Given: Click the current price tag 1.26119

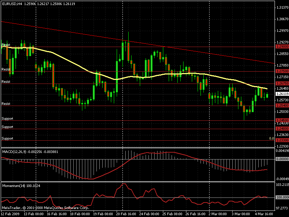Looking at the screenshot, I should click(x=282, y=94).
